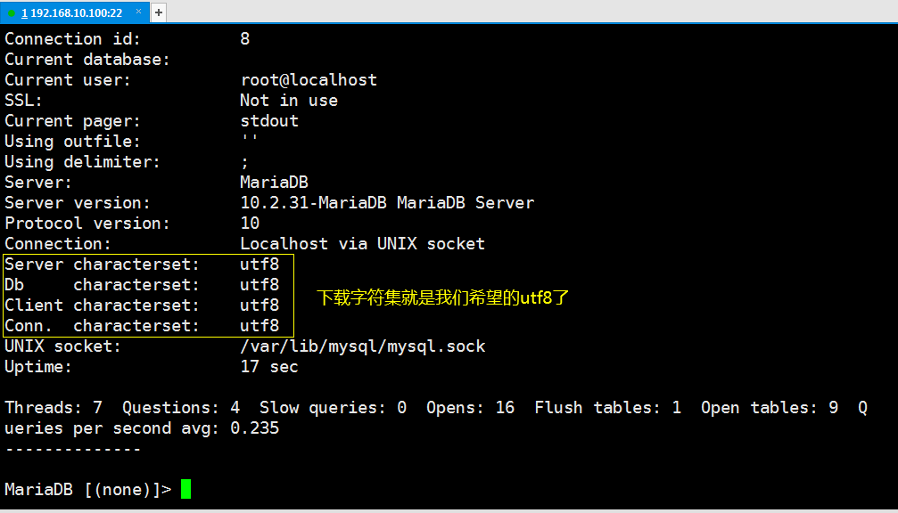Image resolution: width=898 pixels, height=513 pixels.
Task: Click the MariaDB [(none)]> prompt
Action: coord(88,490)
